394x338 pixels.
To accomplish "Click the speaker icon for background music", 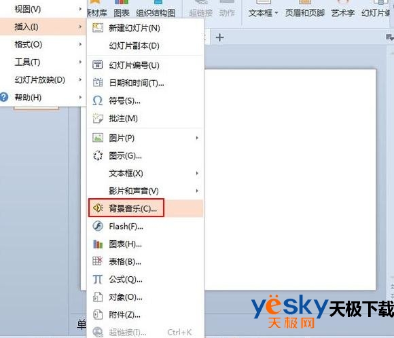I will 98,208.
